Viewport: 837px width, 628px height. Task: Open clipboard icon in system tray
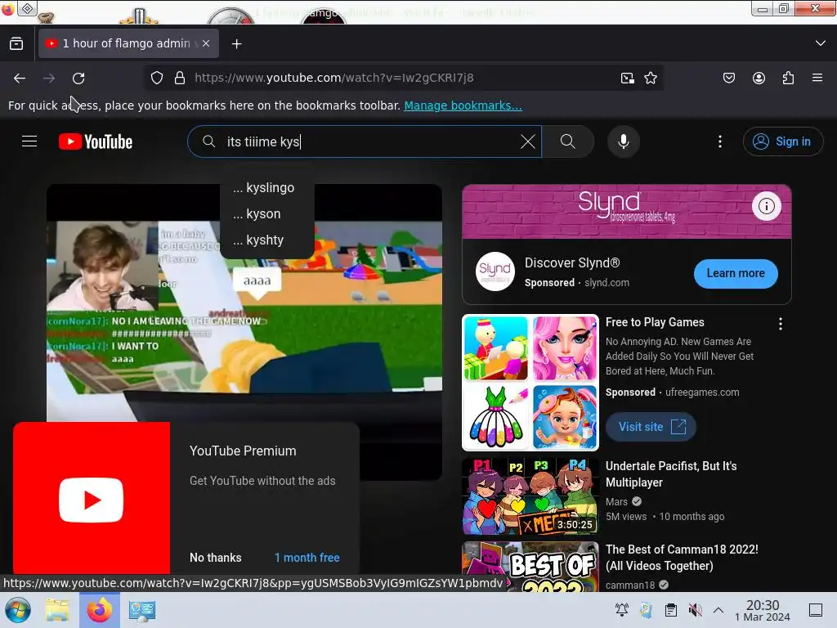click(x=671, y=610)
